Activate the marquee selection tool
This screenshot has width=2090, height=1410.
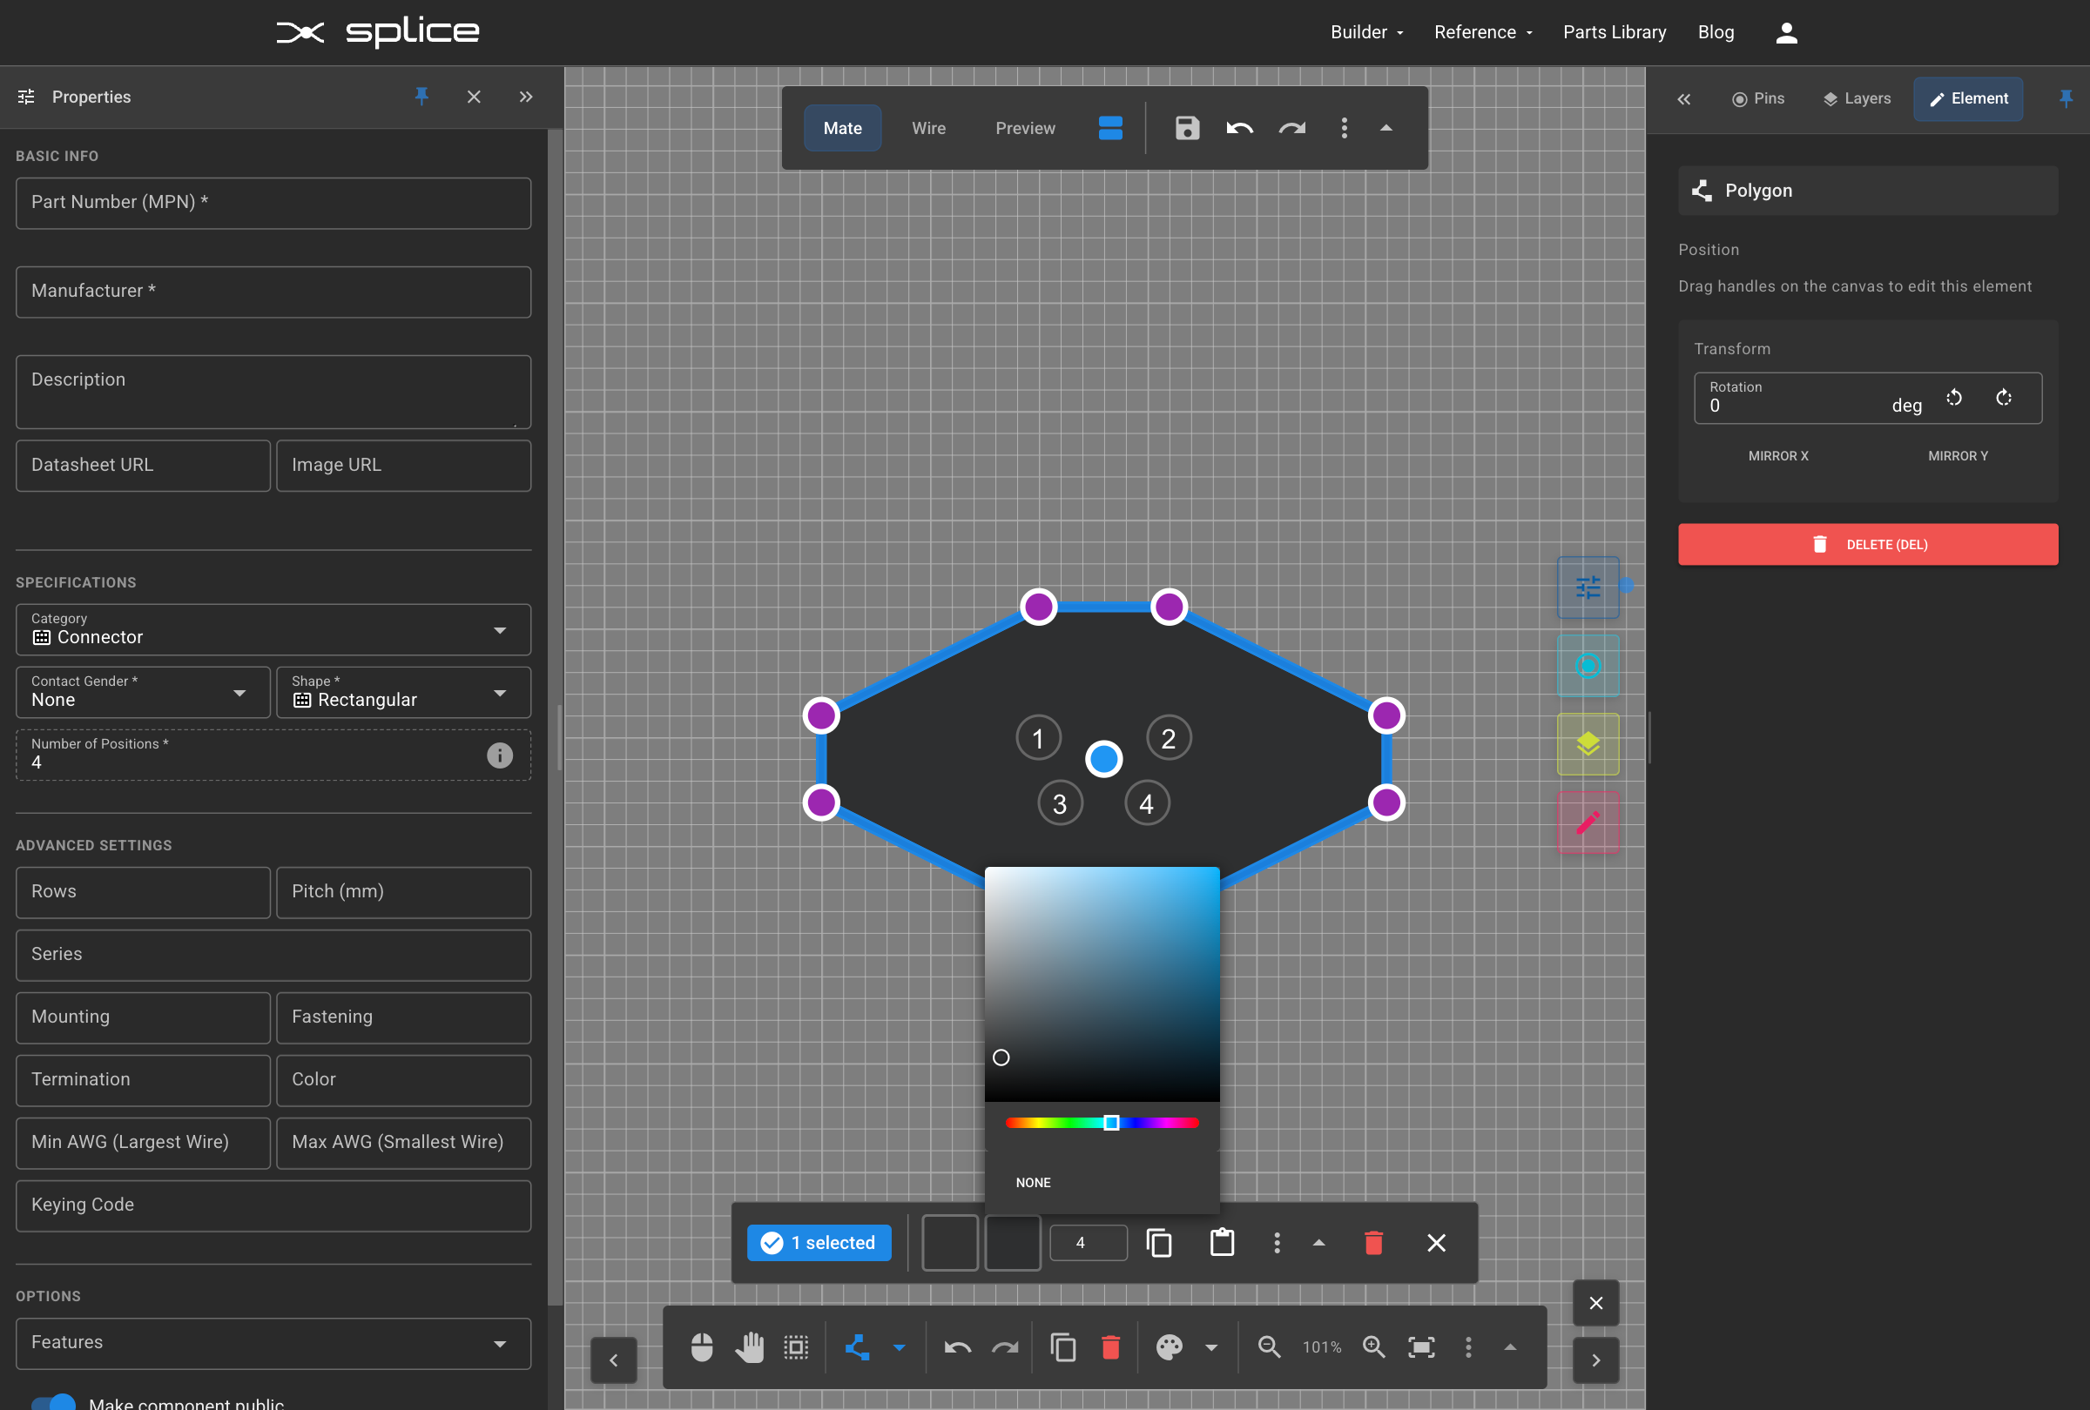[795, 1346]
